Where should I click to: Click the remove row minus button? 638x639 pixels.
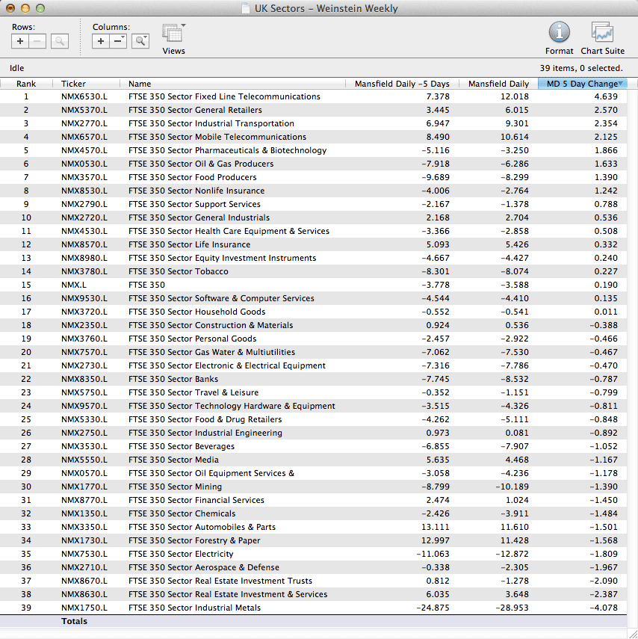(37, 42)
